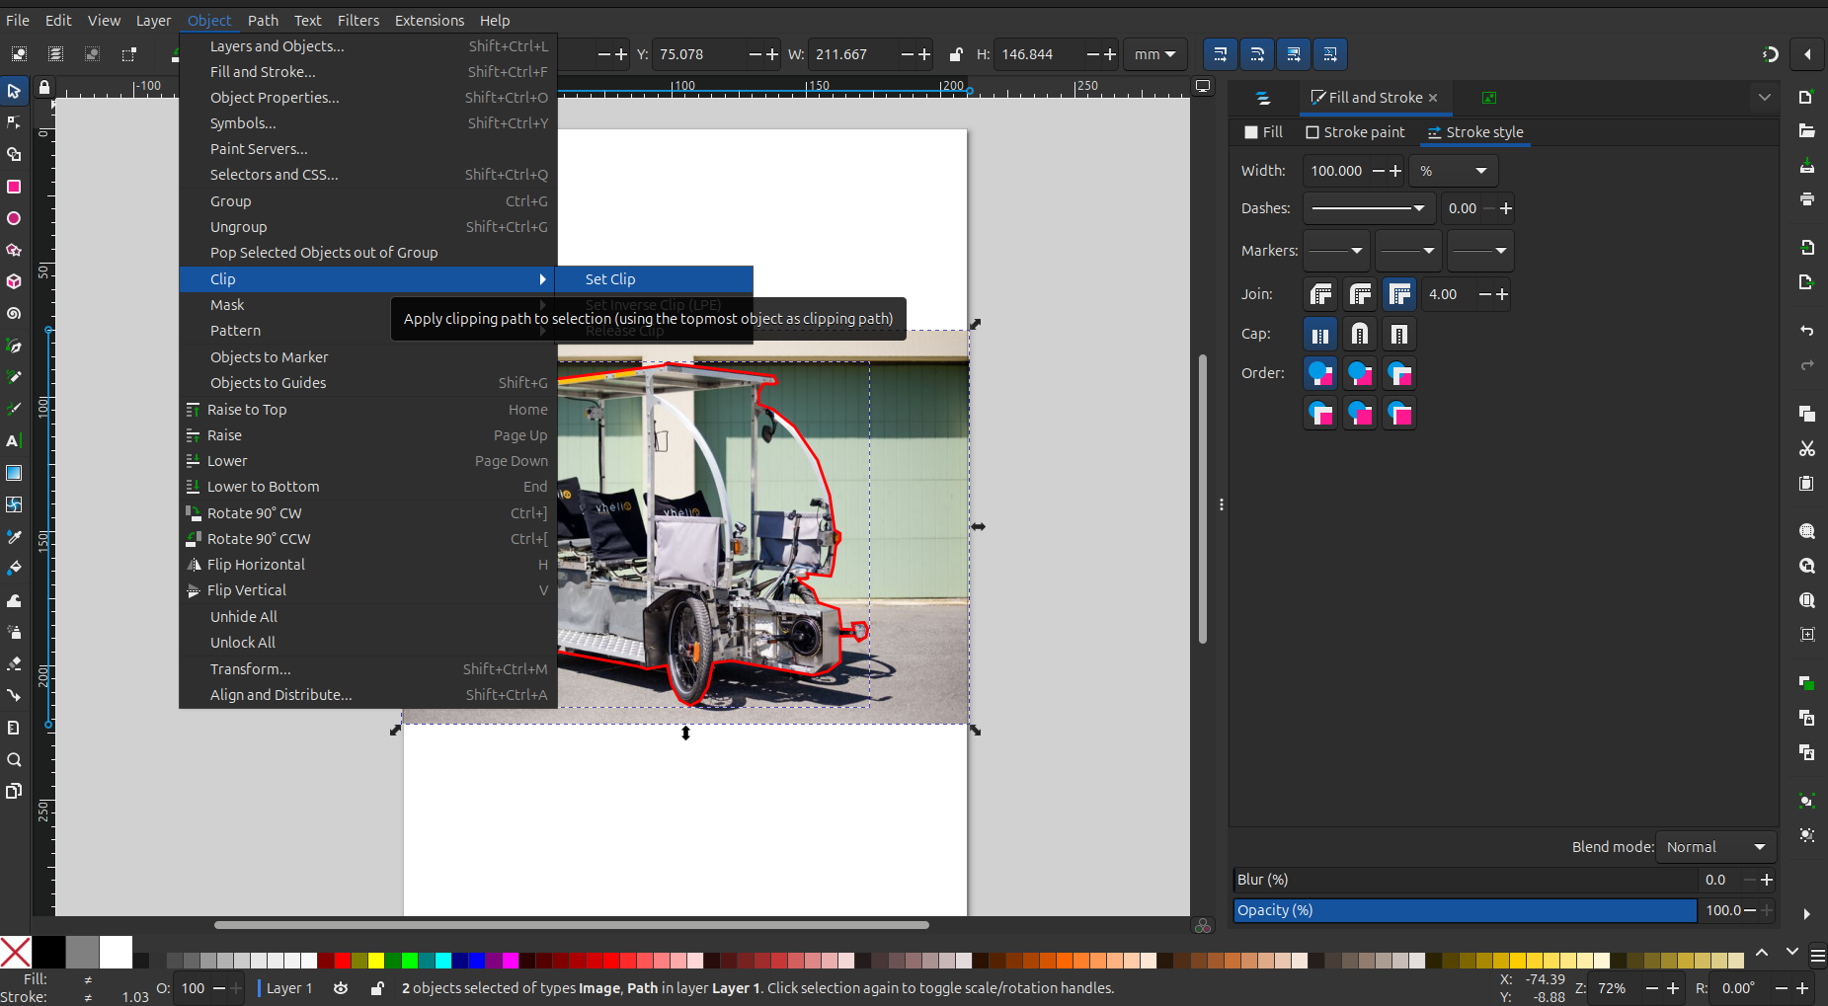The width and height of the screenshot is (1828, 1006).
Task: Close the Fill and Stroke tab
Action: tap(1433, 98)
